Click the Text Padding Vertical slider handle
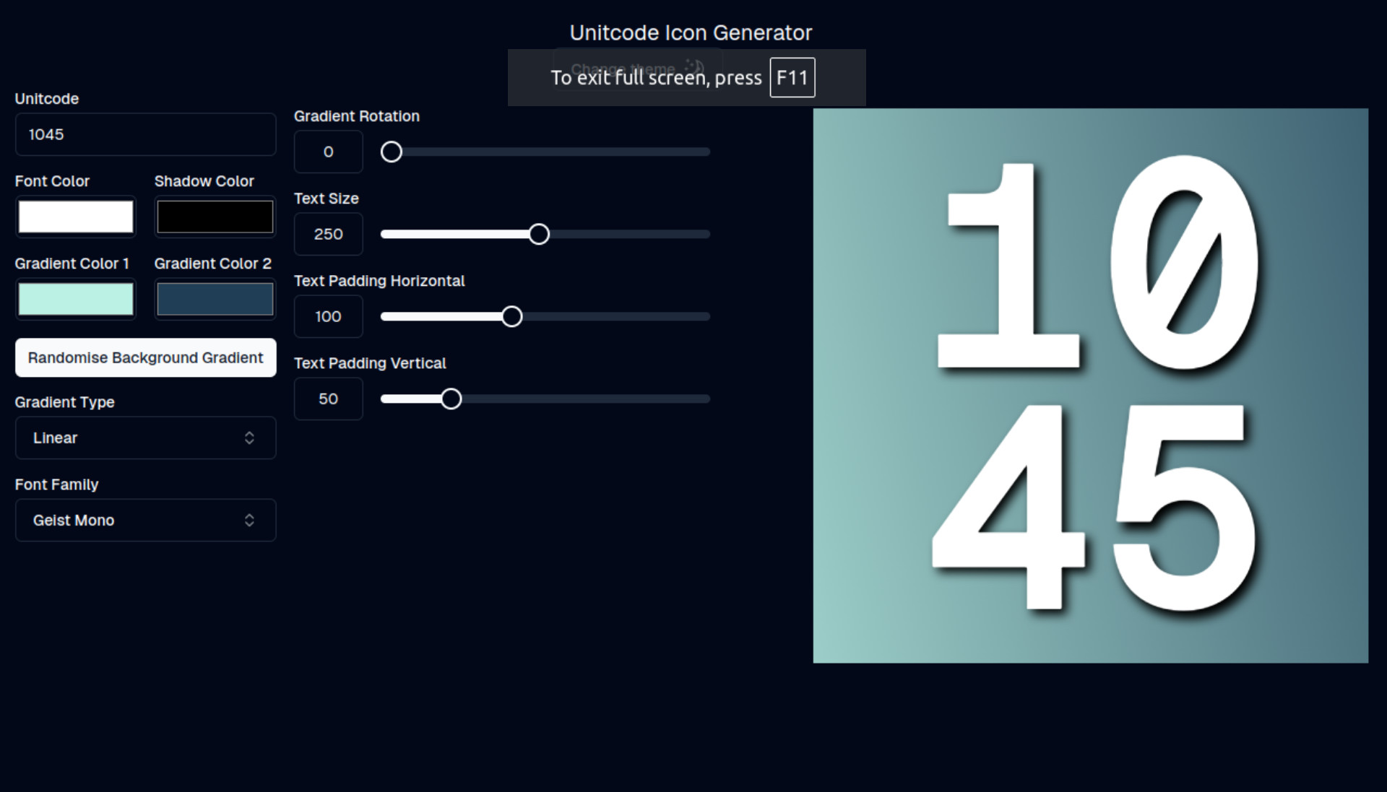Viewport: 1387px width, 792px height. (451, 399)
